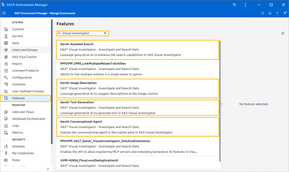Go to Servers in the sidebar
Image resolution: width=289 pixels, height=172 pixels.
point(18,36)
